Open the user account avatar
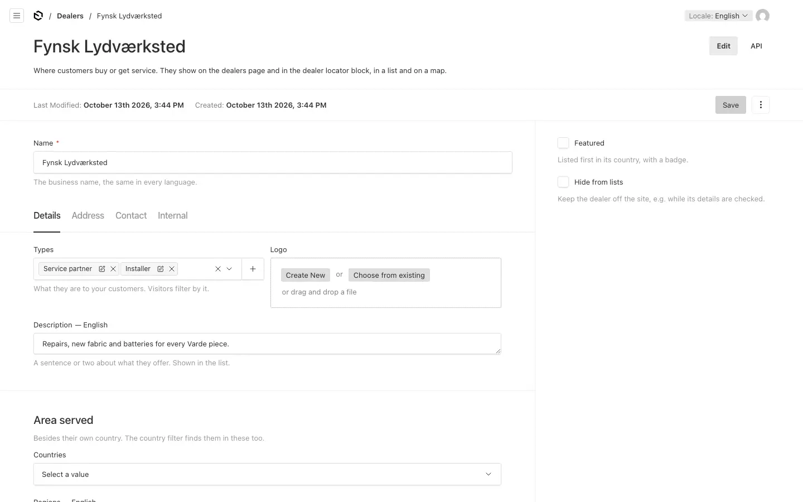This screenshot has width=803, height=502. (762, 16)
